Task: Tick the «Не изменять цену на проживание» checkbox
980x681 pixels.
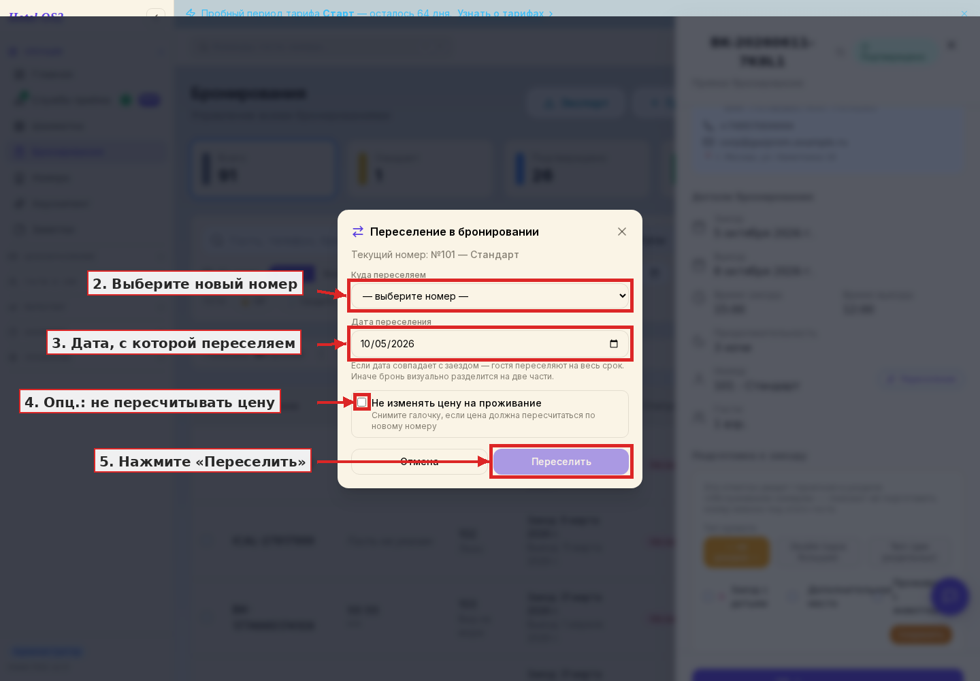Action: tap(362, 402)
